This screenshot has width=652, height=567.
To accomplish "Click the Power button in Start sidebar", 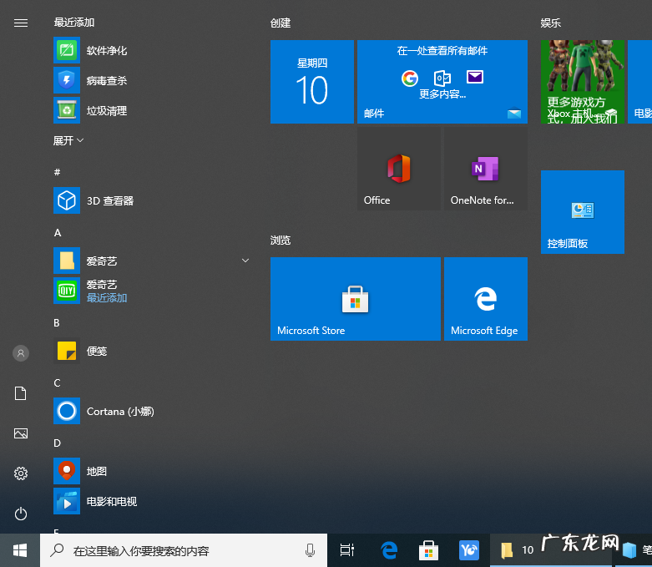I will [21, 514].
